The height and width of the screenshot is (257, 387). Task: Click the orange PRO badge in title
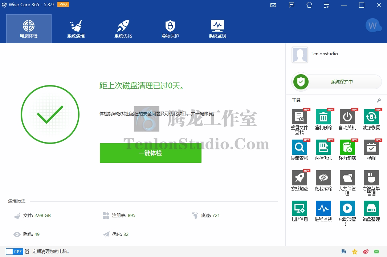click(x=63, y=4)
